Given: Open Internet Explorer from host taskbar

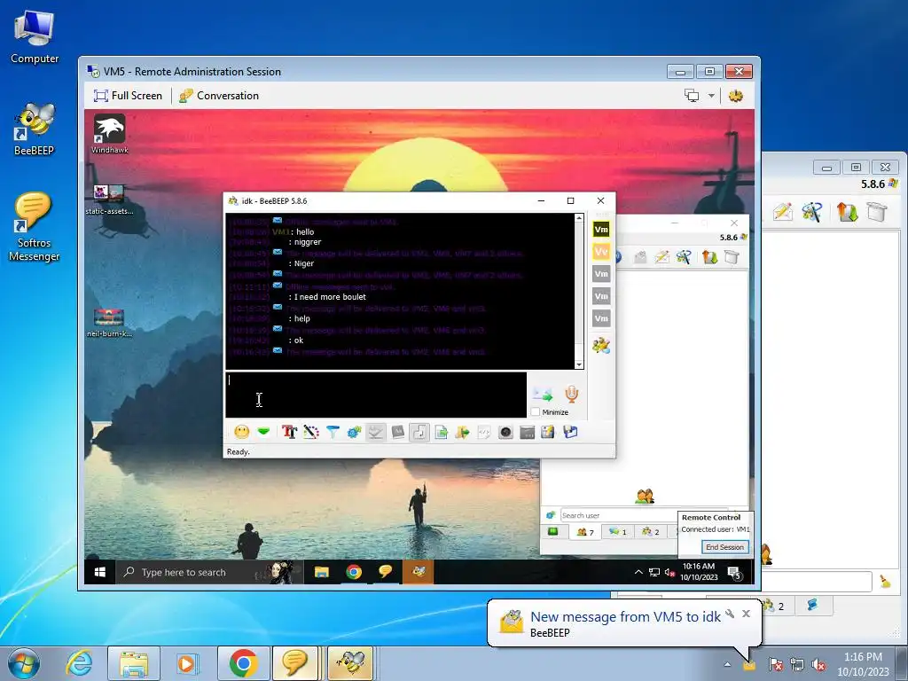Looking at the screenshot, I should pyautogui.click(x=79, y=663).
